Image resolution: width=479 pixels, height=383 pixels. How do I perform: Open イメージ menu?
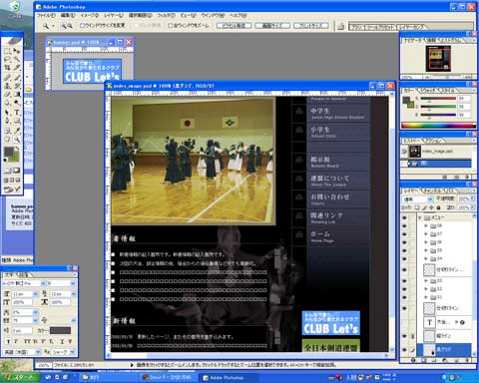(x=90, y=15)
